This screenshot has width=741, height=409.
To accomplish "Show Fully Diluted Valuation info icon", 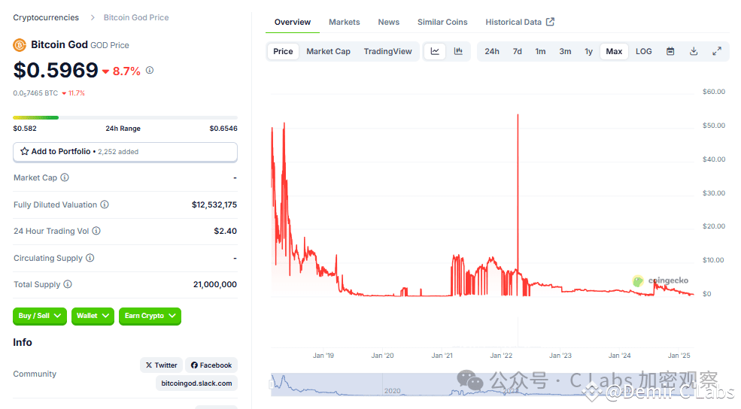I will 105,204.
